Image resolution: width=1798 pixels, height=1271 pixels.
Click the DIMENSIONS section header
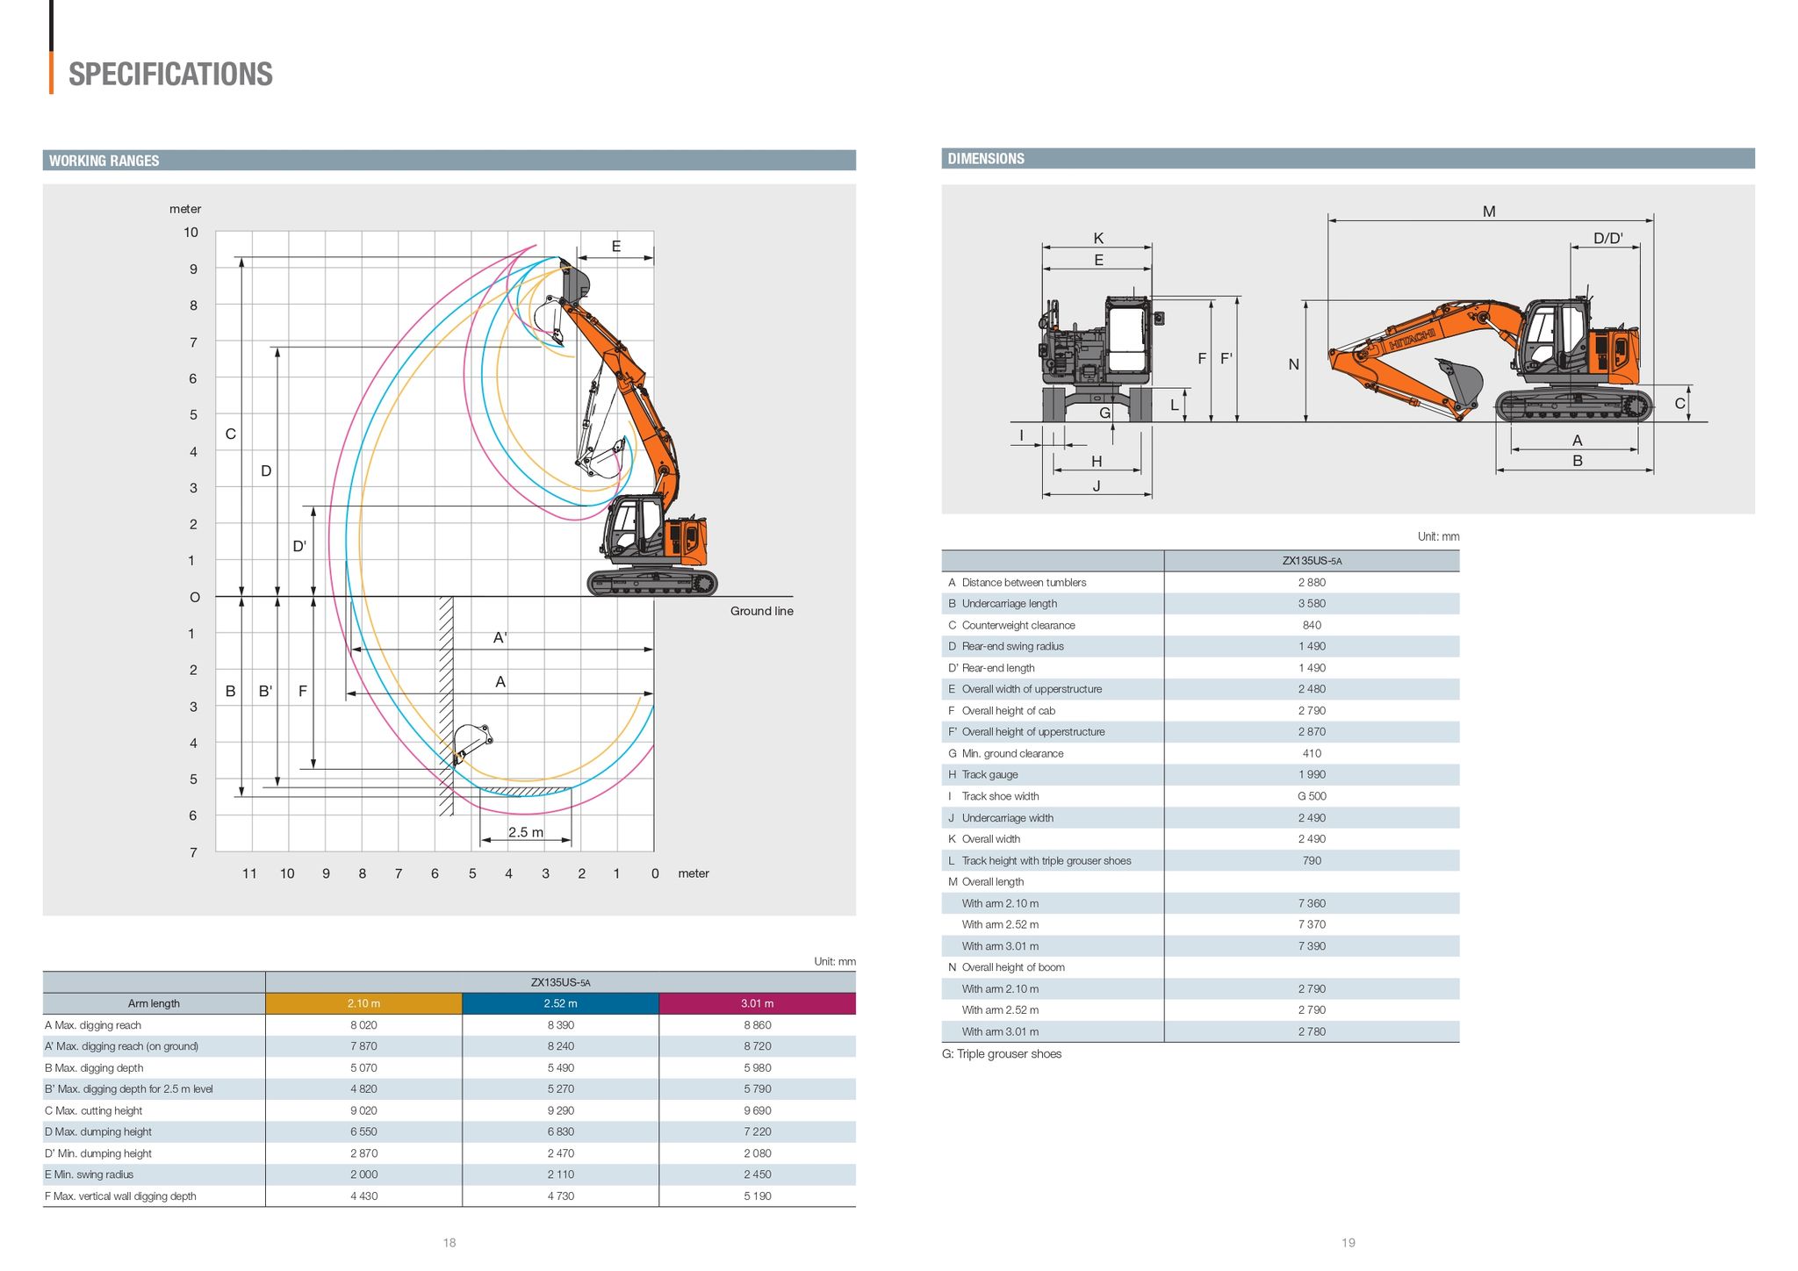(1348, 158)
